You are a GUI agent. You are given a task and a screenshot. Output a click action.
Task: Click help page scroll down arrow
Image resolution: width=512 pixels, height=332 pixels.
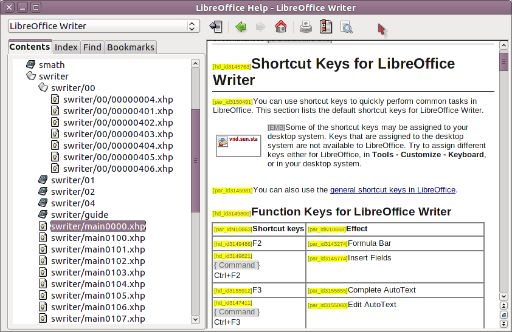(503, 296)
